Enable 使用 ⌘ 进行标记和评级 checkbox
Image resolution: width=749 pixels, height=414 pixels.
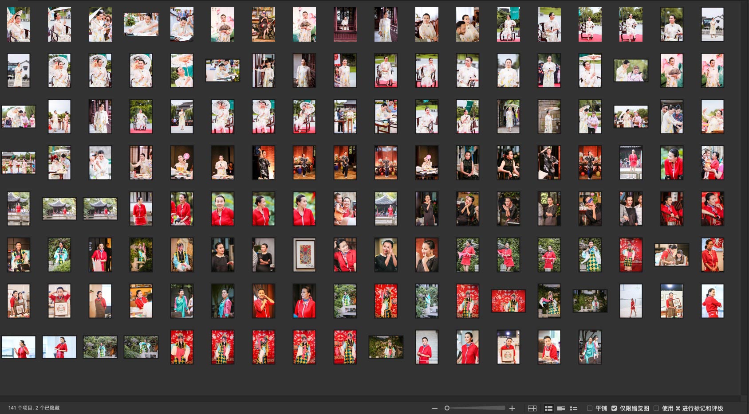(656, 408)
